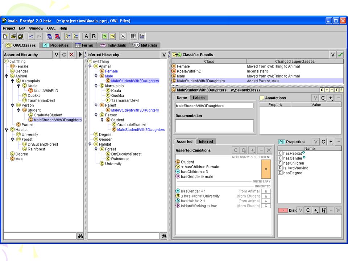Click the small "F" button in the class header
Viewport: 348px width, 261px height.
[341, 90]
